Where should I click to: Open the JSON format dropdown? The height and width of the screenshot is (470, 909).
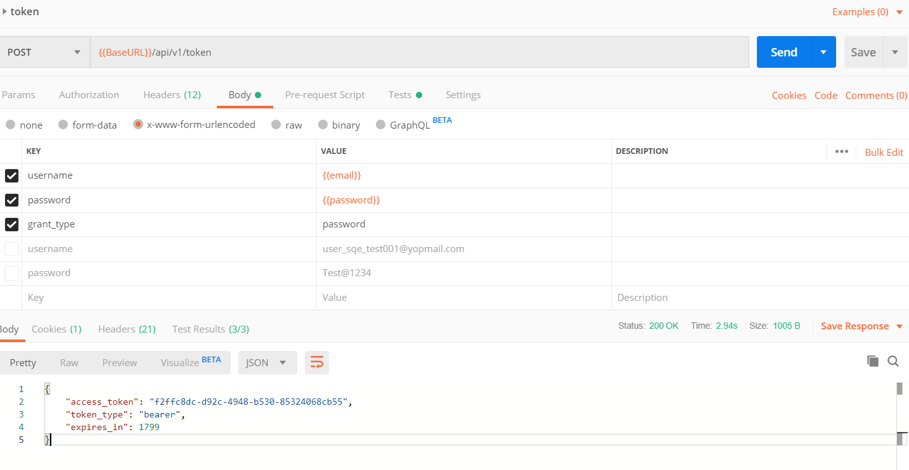(x=266, y=362)
